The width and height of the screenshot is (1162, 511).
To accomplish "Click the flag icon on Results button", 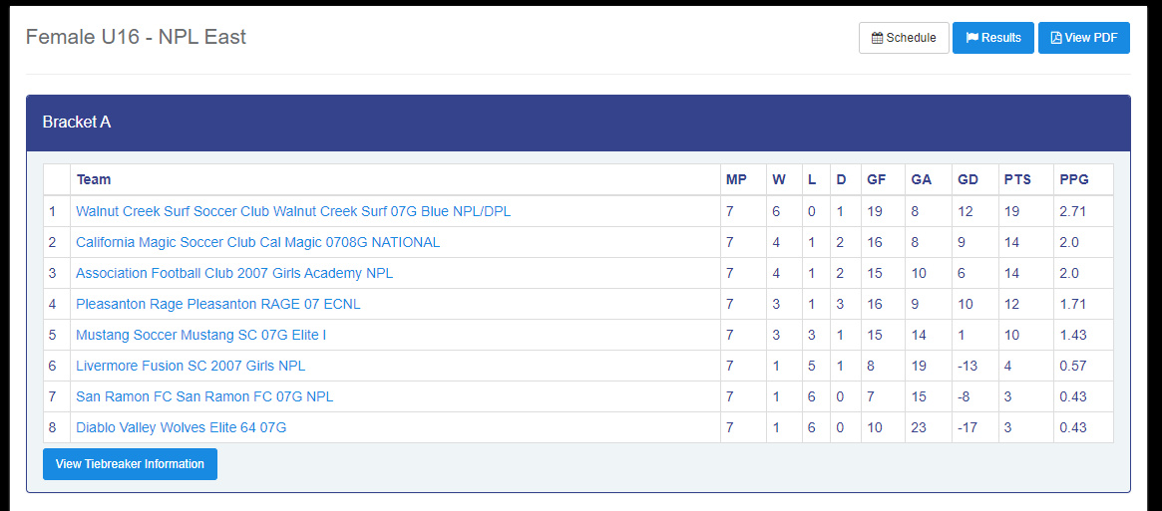I will click(971, 38).
